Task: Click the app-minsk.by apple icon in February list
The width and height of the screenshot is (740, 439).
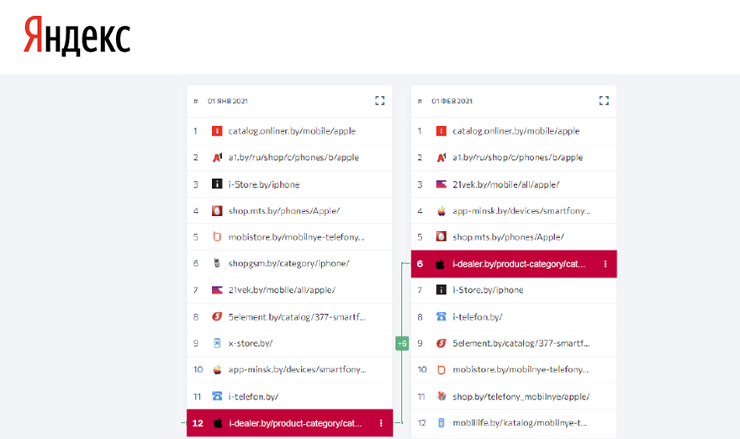Action: click(x=441, y=211)
